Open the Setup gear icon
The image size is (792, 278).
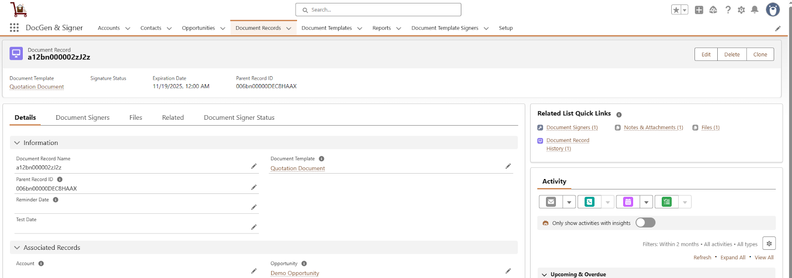tap(741, 10)
